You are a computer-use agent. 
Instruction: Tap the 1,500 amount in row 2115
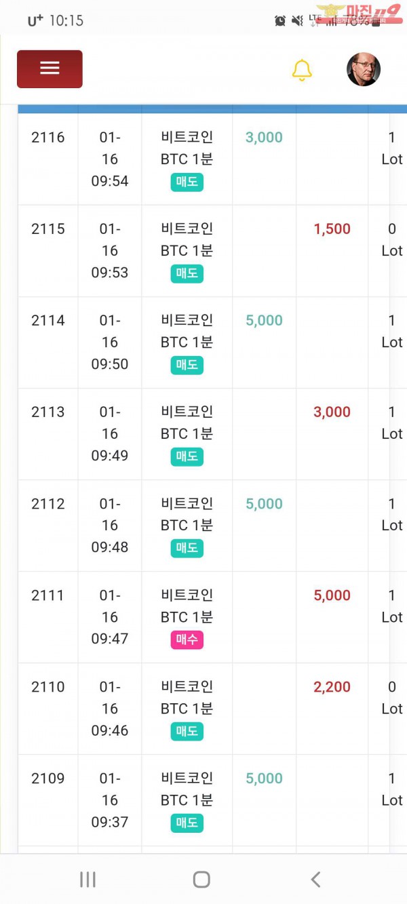tap(332, 229)
